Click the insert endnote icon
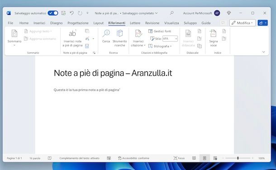276x170 pixels. (x=87, y=31)
